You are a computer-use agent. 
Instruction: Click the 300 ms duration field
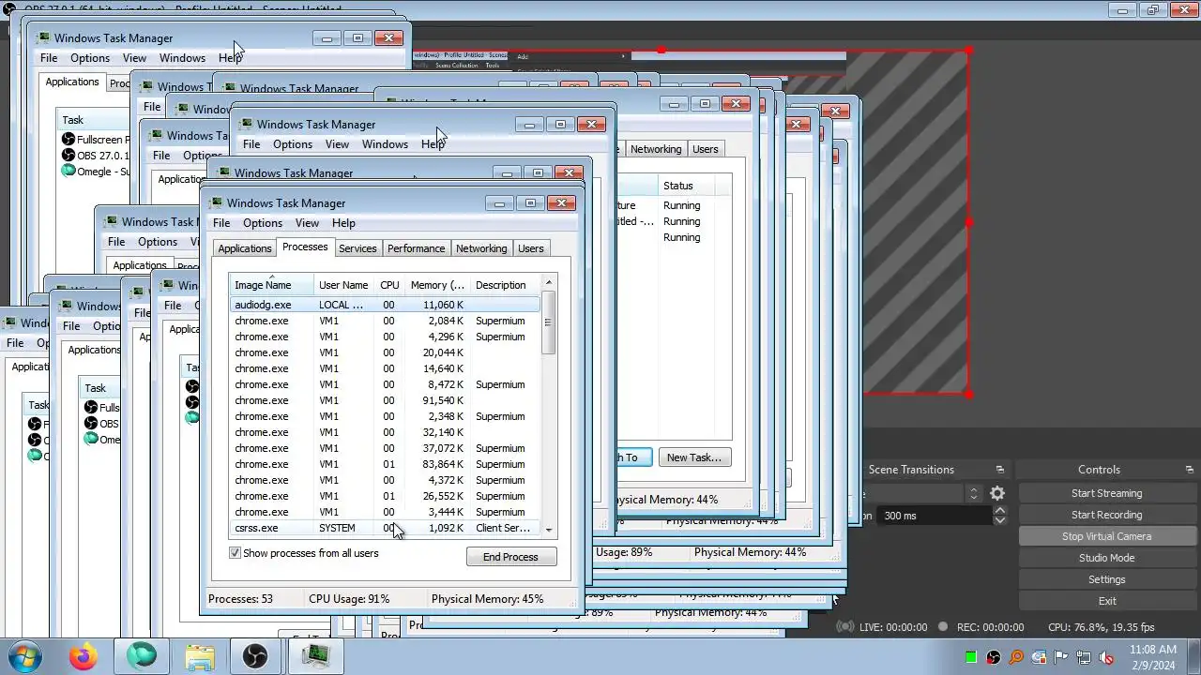(x=935, y=516)
